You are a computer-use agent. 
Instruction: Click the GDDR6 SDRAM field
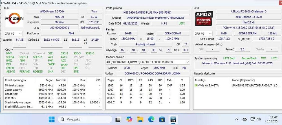click(x=248, y=34)
